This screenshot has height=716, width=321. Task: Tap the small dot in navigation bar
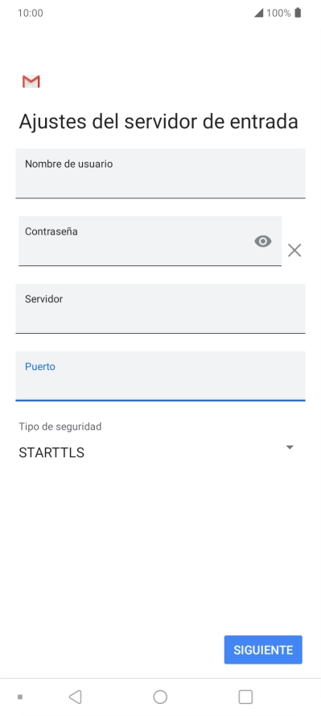[x=20, y=697]
